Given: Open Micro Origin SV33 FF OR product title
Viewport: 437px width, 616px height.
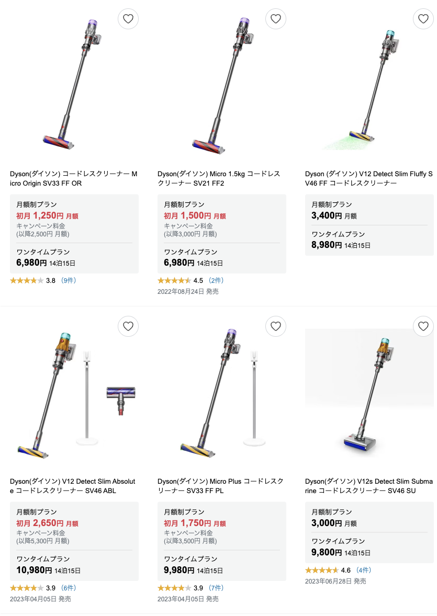Looking at the screenshot, I should coord(74,179).
